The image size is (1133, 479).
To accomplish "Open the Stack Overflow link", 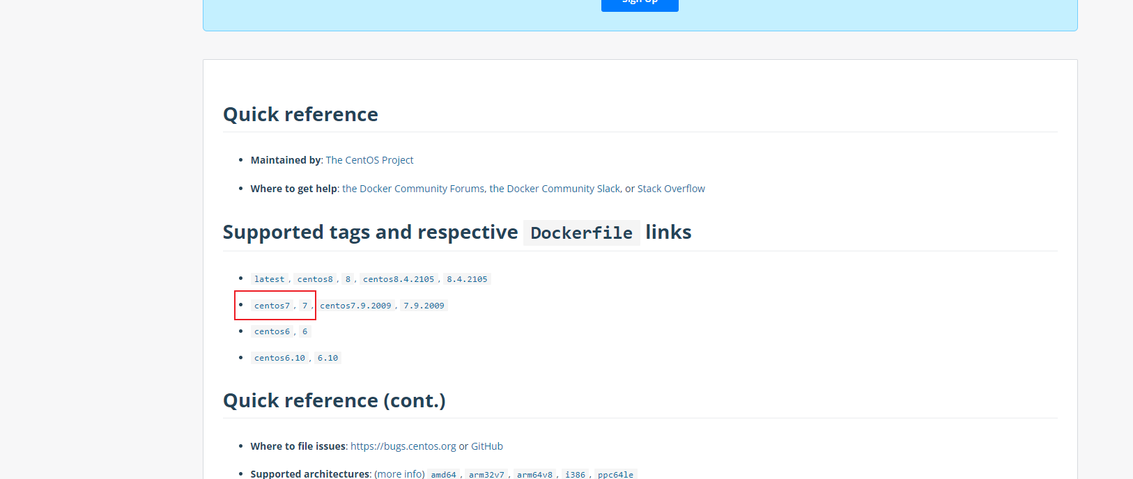I will (671, 189).
